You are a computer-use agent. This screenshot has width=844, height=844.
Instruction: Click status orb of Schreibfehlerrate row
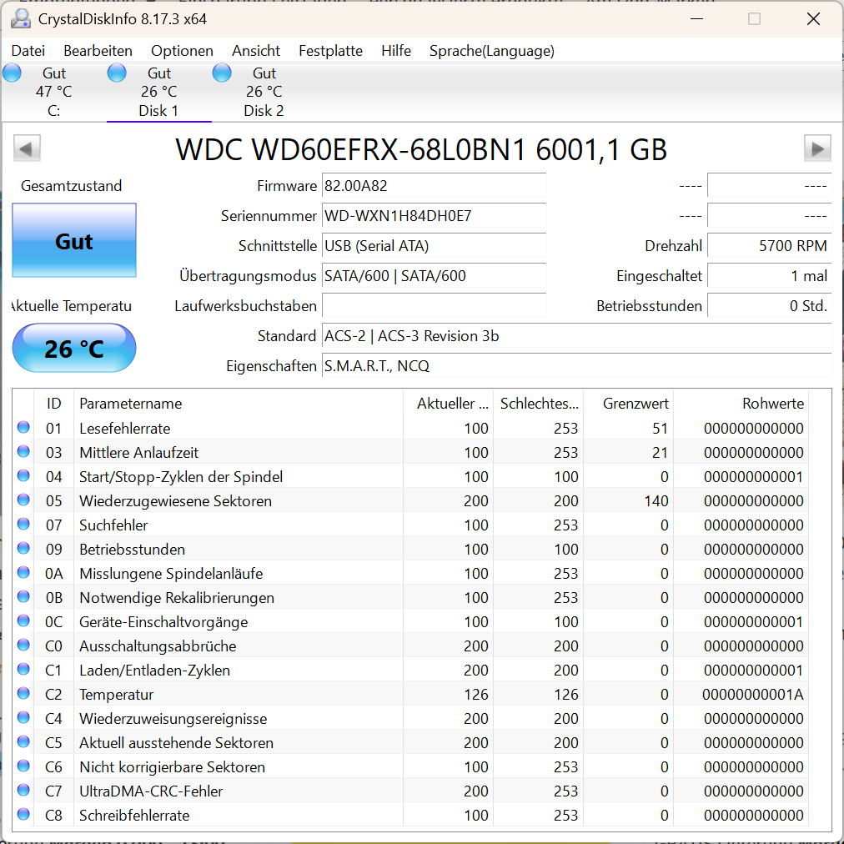pos(23,814)
